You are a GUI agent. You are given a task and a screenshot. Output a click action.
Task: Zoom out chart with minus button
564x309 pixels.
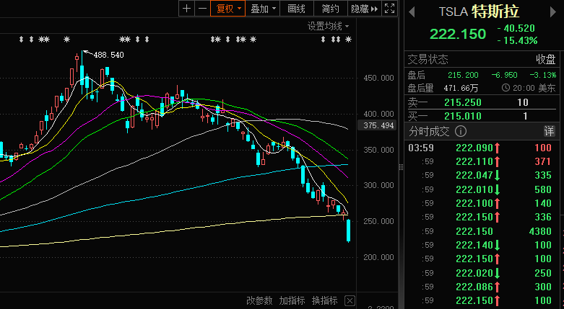pos(202,9)
